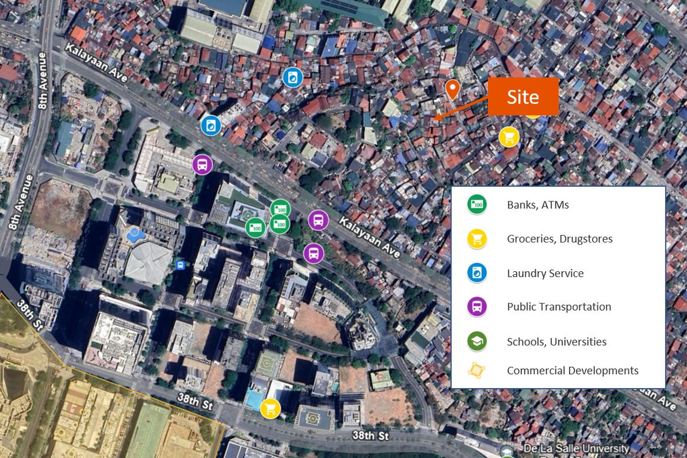
Task: Click the grocery cart marker on 38th St
Action: click(270, 409)
